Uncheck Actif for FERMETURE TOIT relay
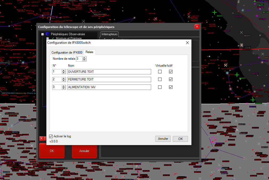The image size is (269, 180). click(x=171, y=79)
